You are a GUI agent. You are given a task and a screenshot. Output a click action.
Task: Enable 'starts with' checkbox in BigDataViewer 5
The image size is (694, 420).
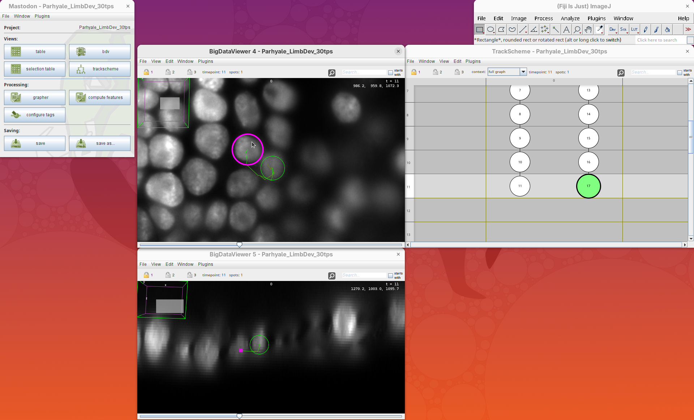[x=390, y=276]
